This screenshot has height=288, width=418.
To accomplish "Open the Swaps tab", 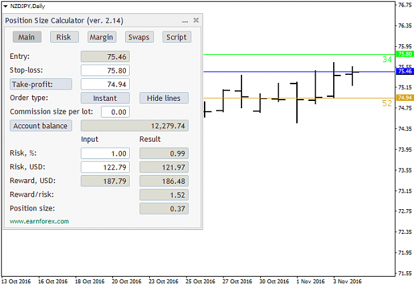I will (139, 37).
